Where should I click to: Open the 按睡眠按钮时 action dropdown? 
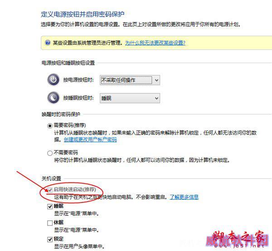130,98
